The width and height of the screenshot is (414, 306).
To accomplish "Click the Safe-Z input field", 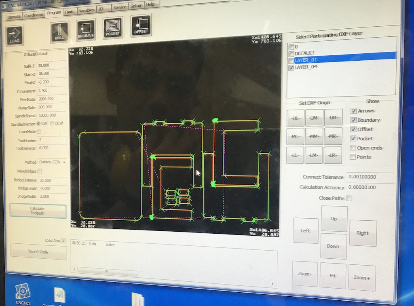I will coord(51,65).
